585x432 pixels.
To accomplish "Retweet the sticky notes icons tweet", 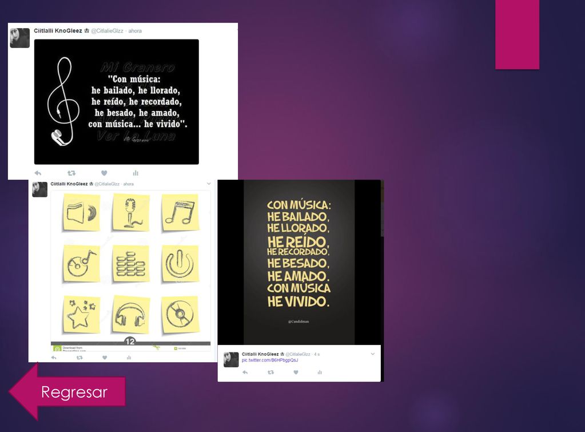I will pos(79,358).
